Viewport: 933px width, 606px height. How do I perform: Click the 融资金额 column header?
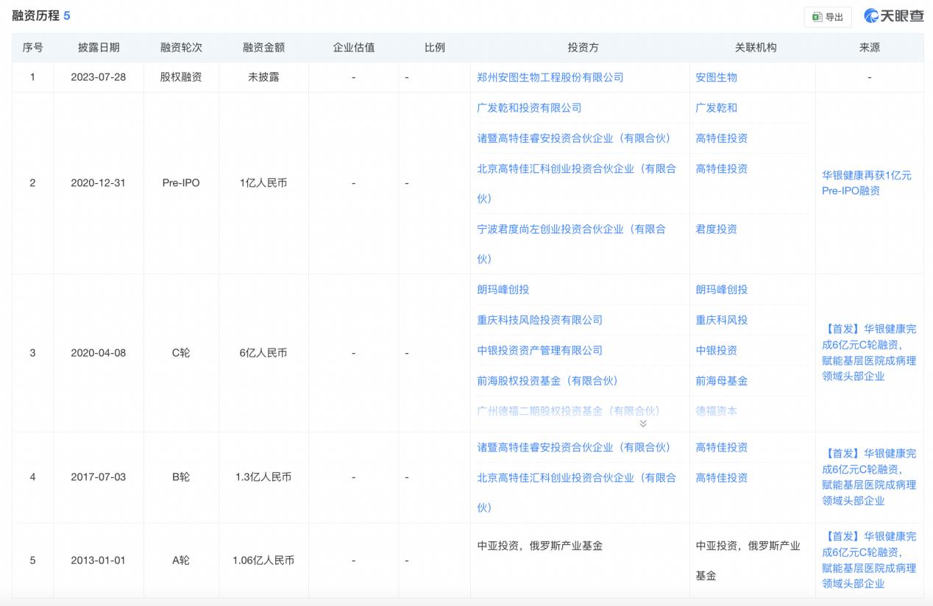(263, 47)
